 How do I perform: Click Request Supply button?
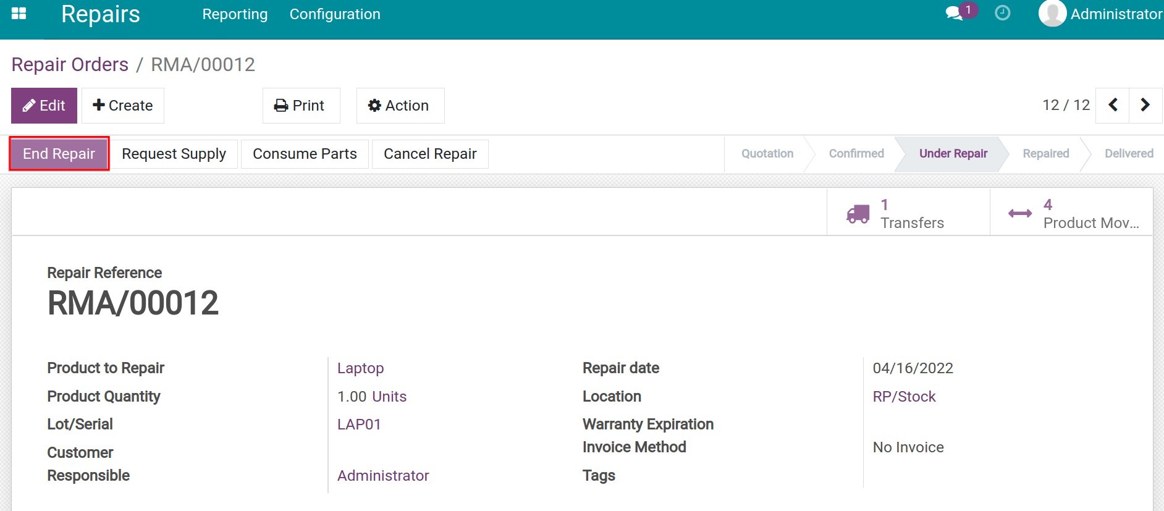pyautogui.click(x=174, y=154)
